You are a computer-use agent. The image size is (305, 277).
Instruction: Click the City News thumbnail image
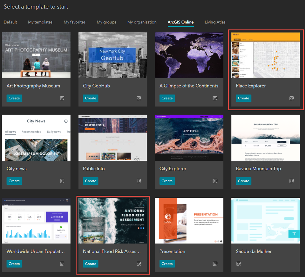[36, 138]
